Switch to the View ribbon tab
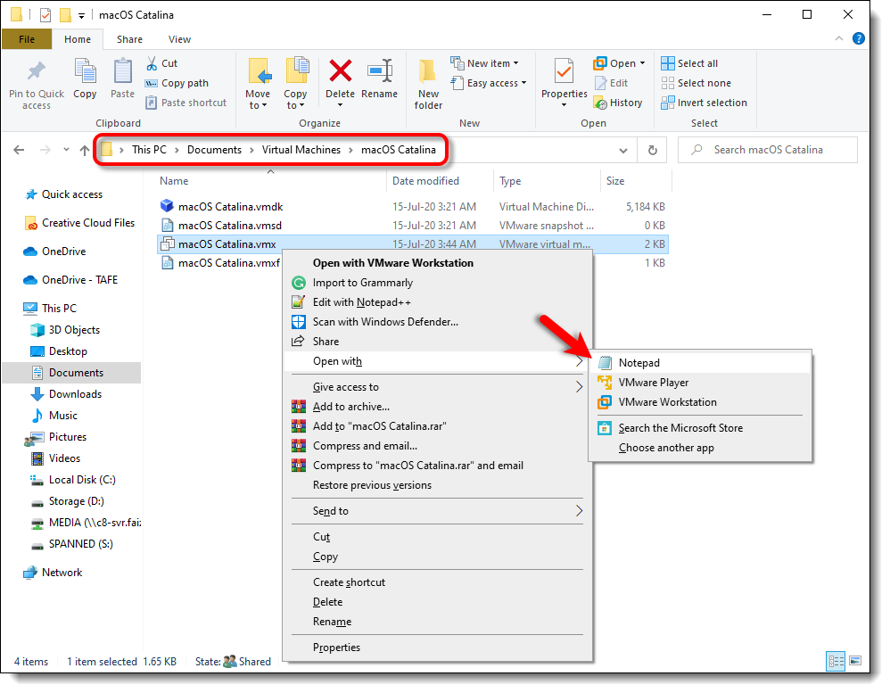Image resolution: width=890 pixels, height=693 pixels. pos(179,39)
